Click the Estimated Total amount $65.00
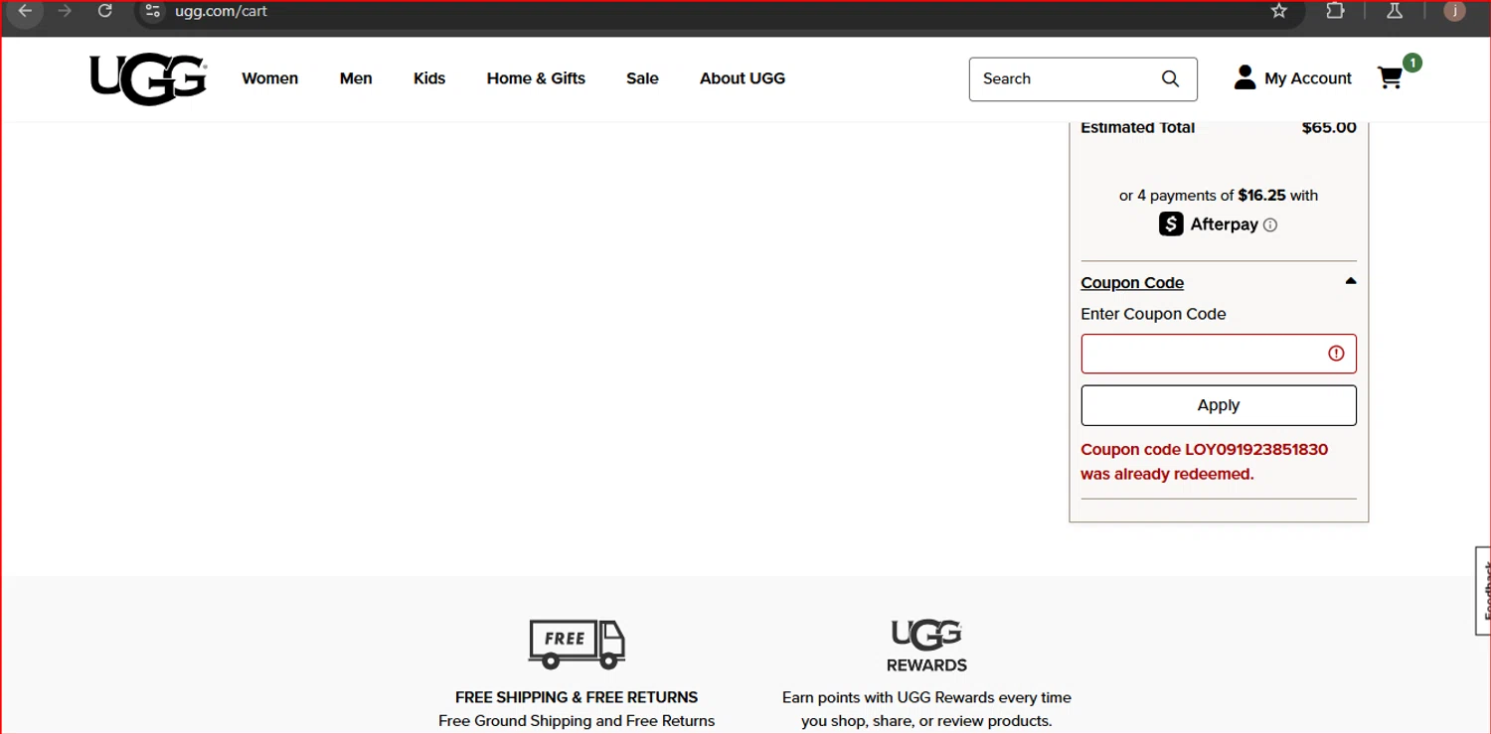 coord(1329,127)
